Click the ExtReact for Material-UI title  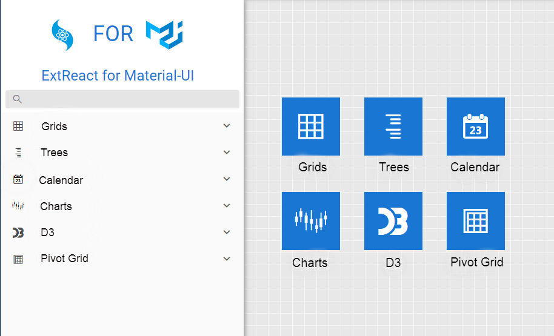pyautogui.click(x=118, y=76)
